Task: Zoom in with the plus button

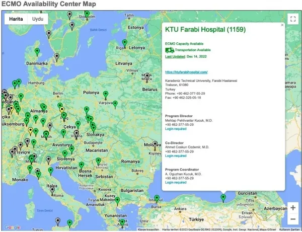Action: coord(292,207)
